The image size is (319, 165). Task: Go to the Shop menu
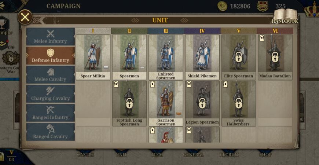tap(265, 154)
